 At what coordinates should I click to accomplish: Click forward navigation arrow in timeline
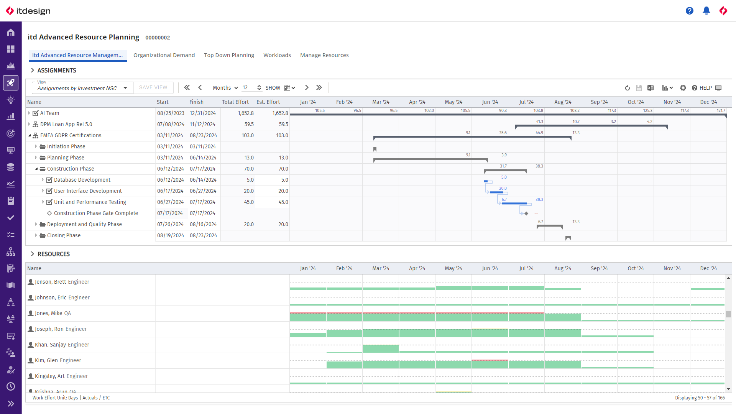pos(307,87)
